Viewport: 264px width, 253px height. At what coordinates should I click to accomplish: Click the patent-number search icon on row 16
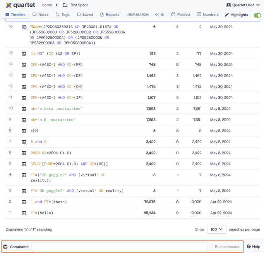(24, 27)
